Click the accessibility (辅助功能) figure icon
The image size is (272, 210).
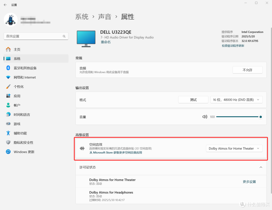click(x=8, y=133)
